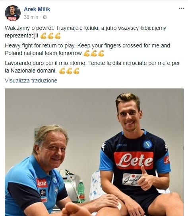Click the Lete badge on the blue polo shirt
The height and width of the screenshot is (216, 188).
coord(42,183)
